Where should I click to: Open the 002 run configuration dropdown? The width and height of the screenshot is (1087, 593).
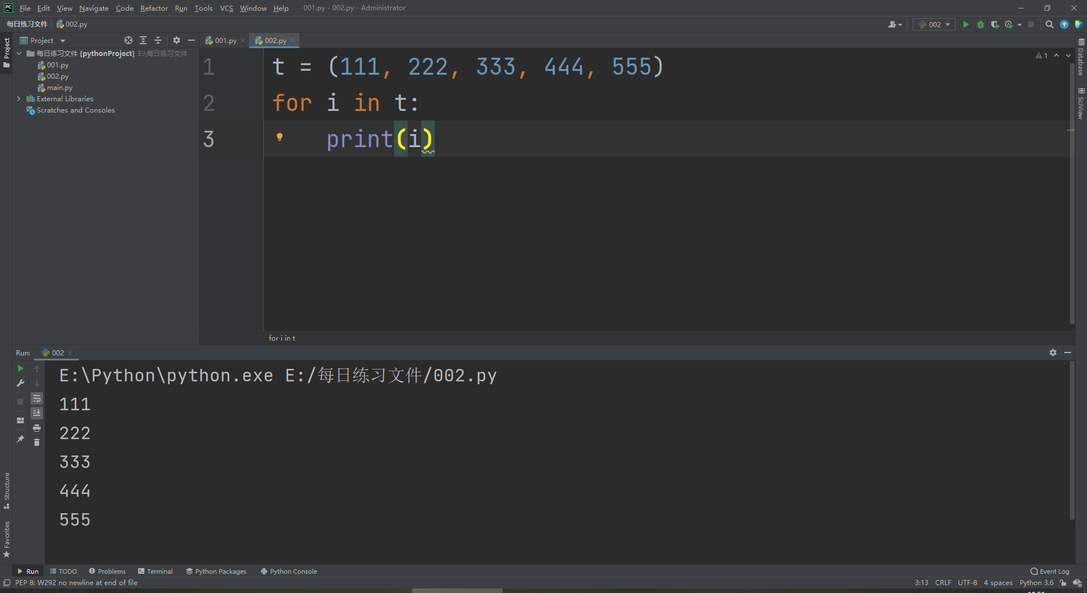coord(934,24)
